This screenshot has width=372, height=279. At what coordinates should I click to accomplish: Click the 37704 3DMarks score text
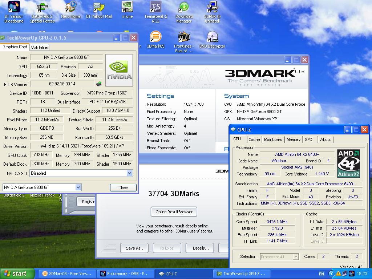tap(174, 194)
